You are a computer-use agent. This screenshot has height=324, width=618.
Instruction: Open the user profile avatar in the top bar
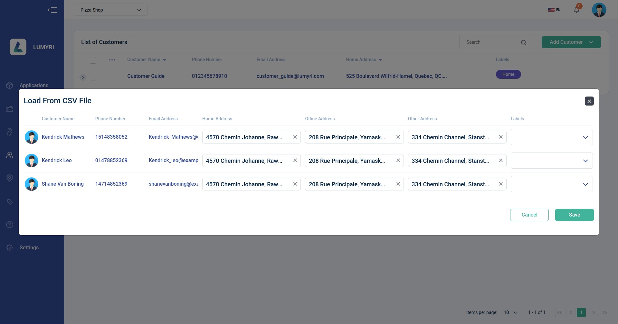click(x=599, y=10)
